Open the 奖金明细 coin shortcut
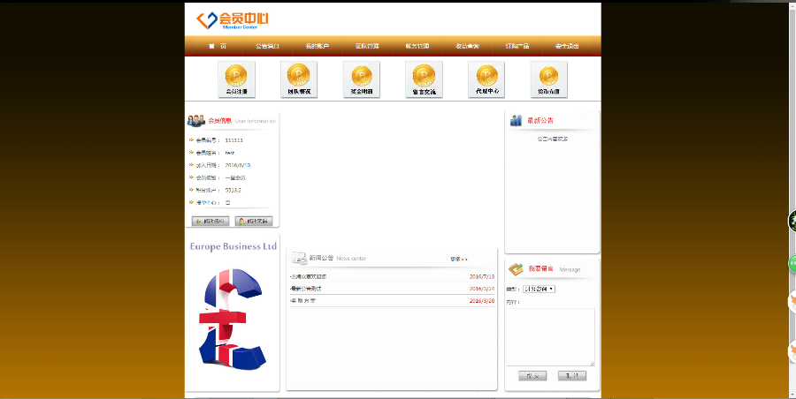 (362, 79)
